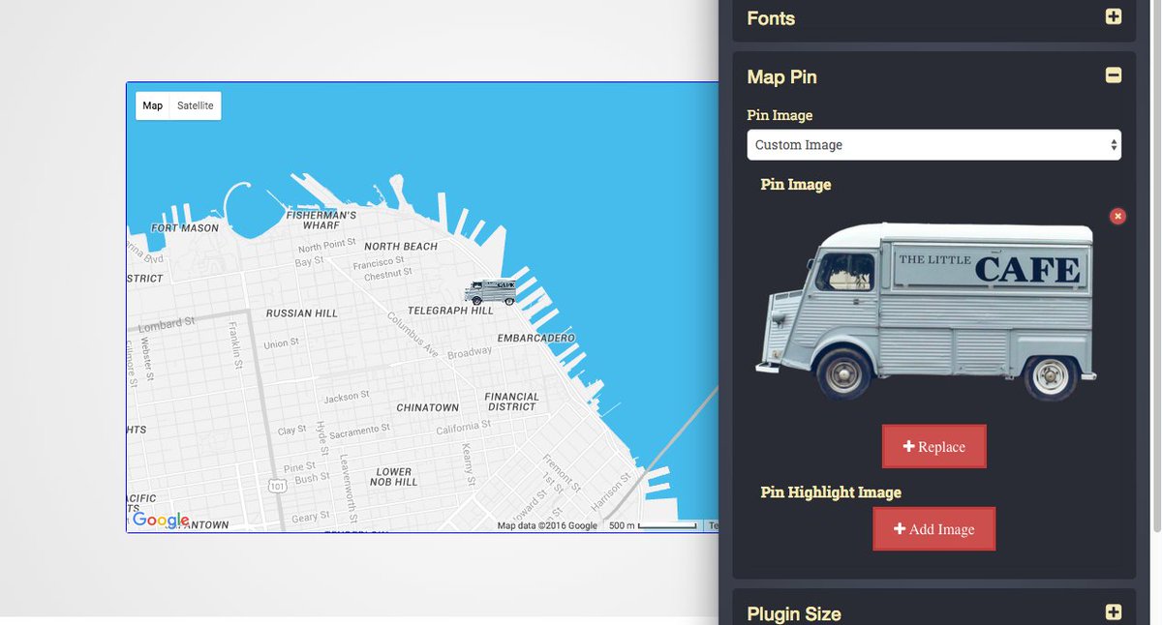Click the Map data ©2016 Google text

tap(547, 525)
